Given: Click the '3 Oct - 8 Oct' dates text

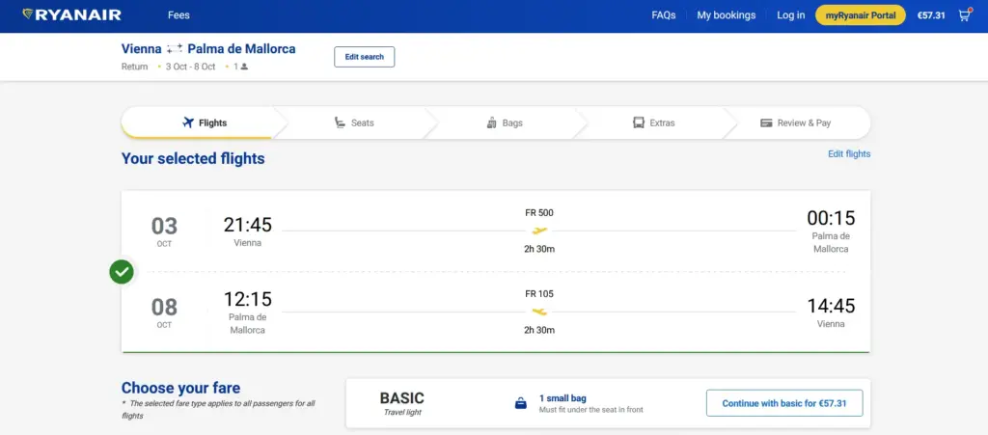Looking at the screenshot, I should point(190,67).
